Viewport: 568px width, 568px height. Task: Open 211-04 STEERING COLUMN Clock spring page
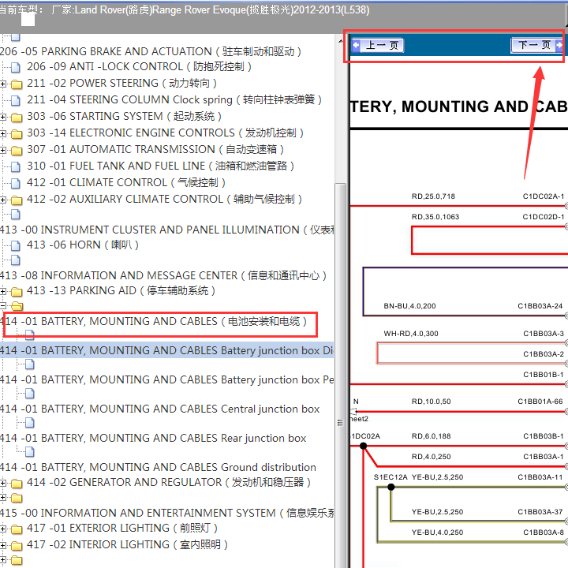click(174, 99)
